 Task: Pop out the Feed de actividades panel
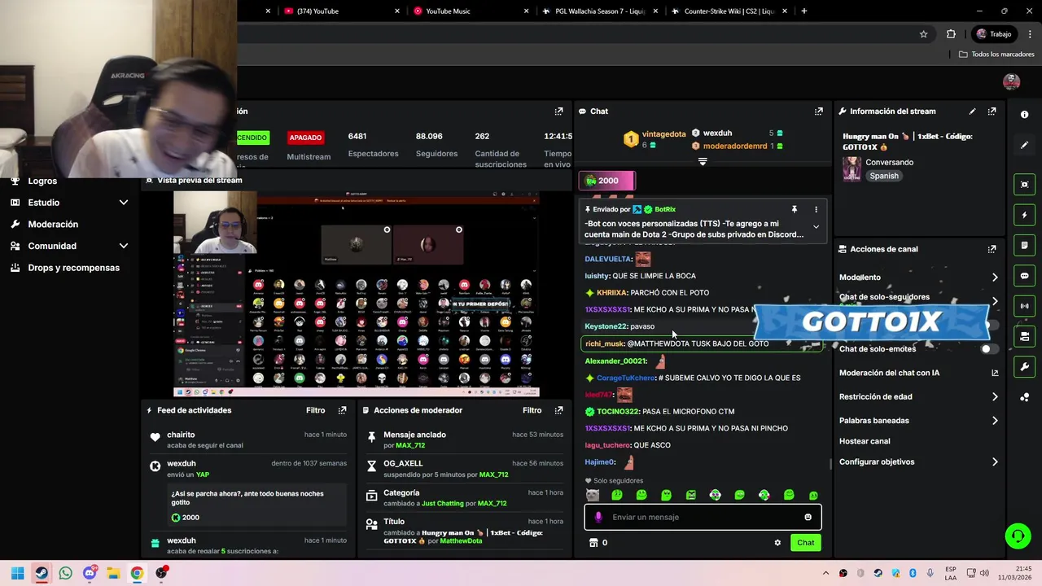pyautogui.click(x=342, y=410)
